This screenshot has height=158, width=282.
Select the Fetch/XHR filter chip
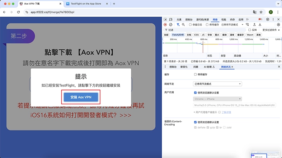[178, 35]
